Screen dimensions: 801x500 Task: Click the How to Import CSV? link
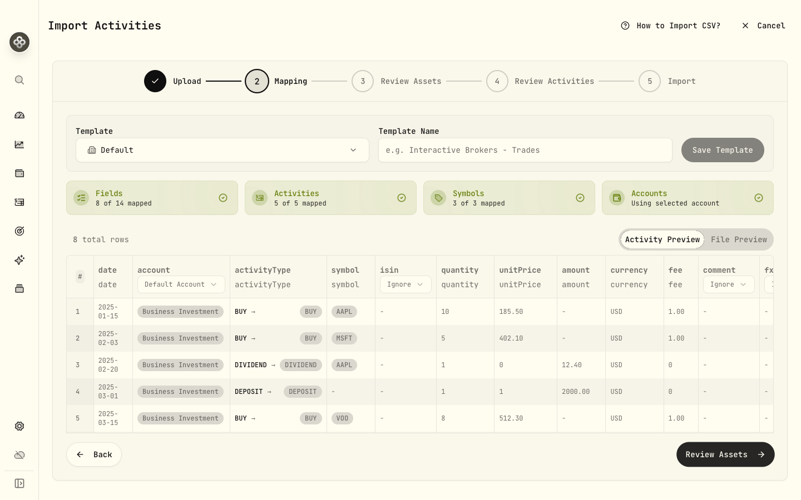(x=671, y=26)
